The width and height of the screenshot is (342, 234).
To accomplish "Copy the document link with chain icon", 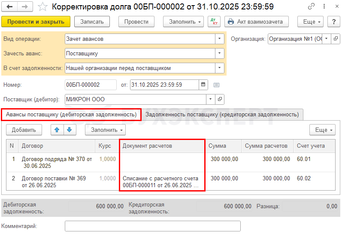I will tap(311, 6).
